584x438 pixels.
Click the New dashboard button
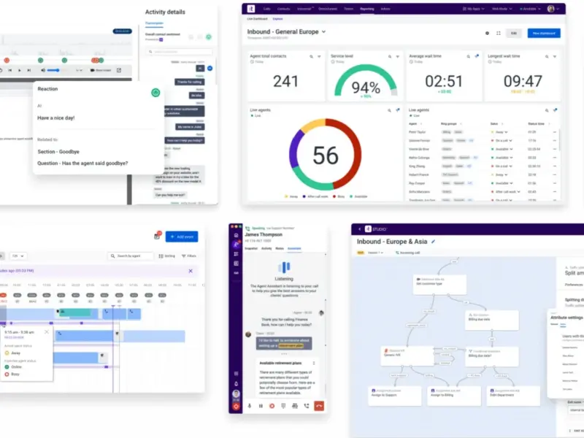click(x=544, y=33)
